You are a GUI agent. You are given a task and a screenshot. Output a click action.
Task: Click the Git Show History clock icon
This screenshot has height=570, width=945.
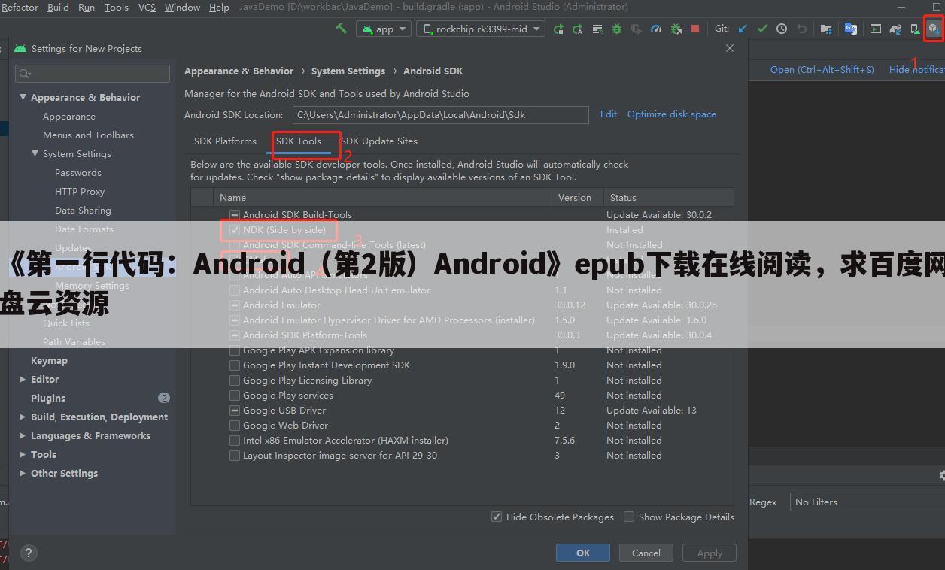(x=782, y=29)
